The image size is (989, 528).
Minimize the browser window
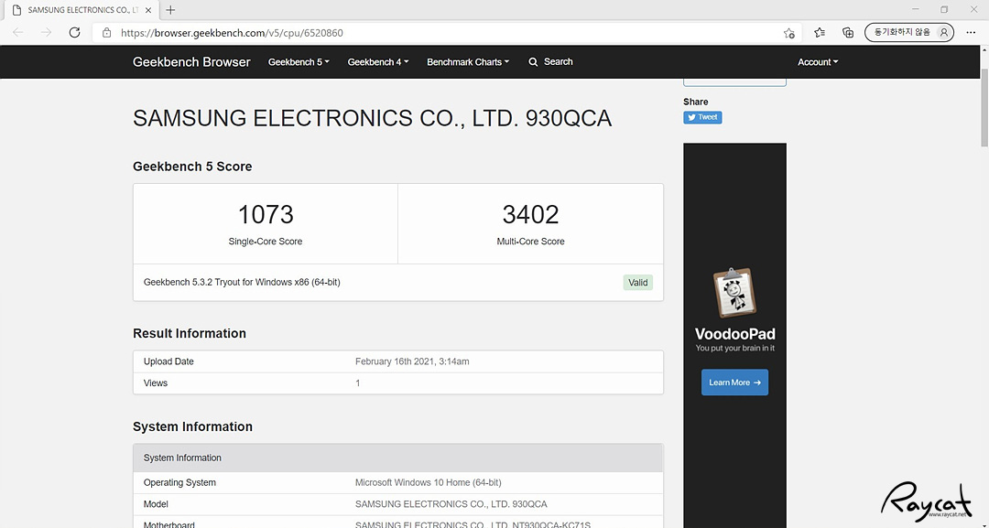click(x=916, y=9)
